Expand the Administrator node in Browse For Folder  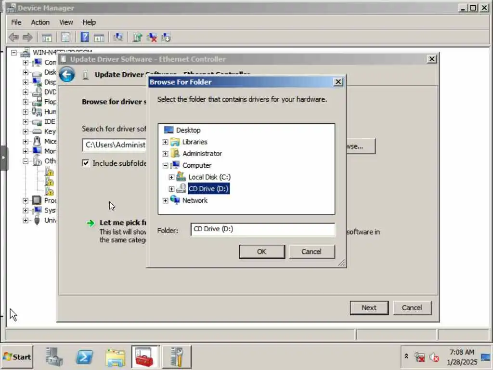(165, 154)
